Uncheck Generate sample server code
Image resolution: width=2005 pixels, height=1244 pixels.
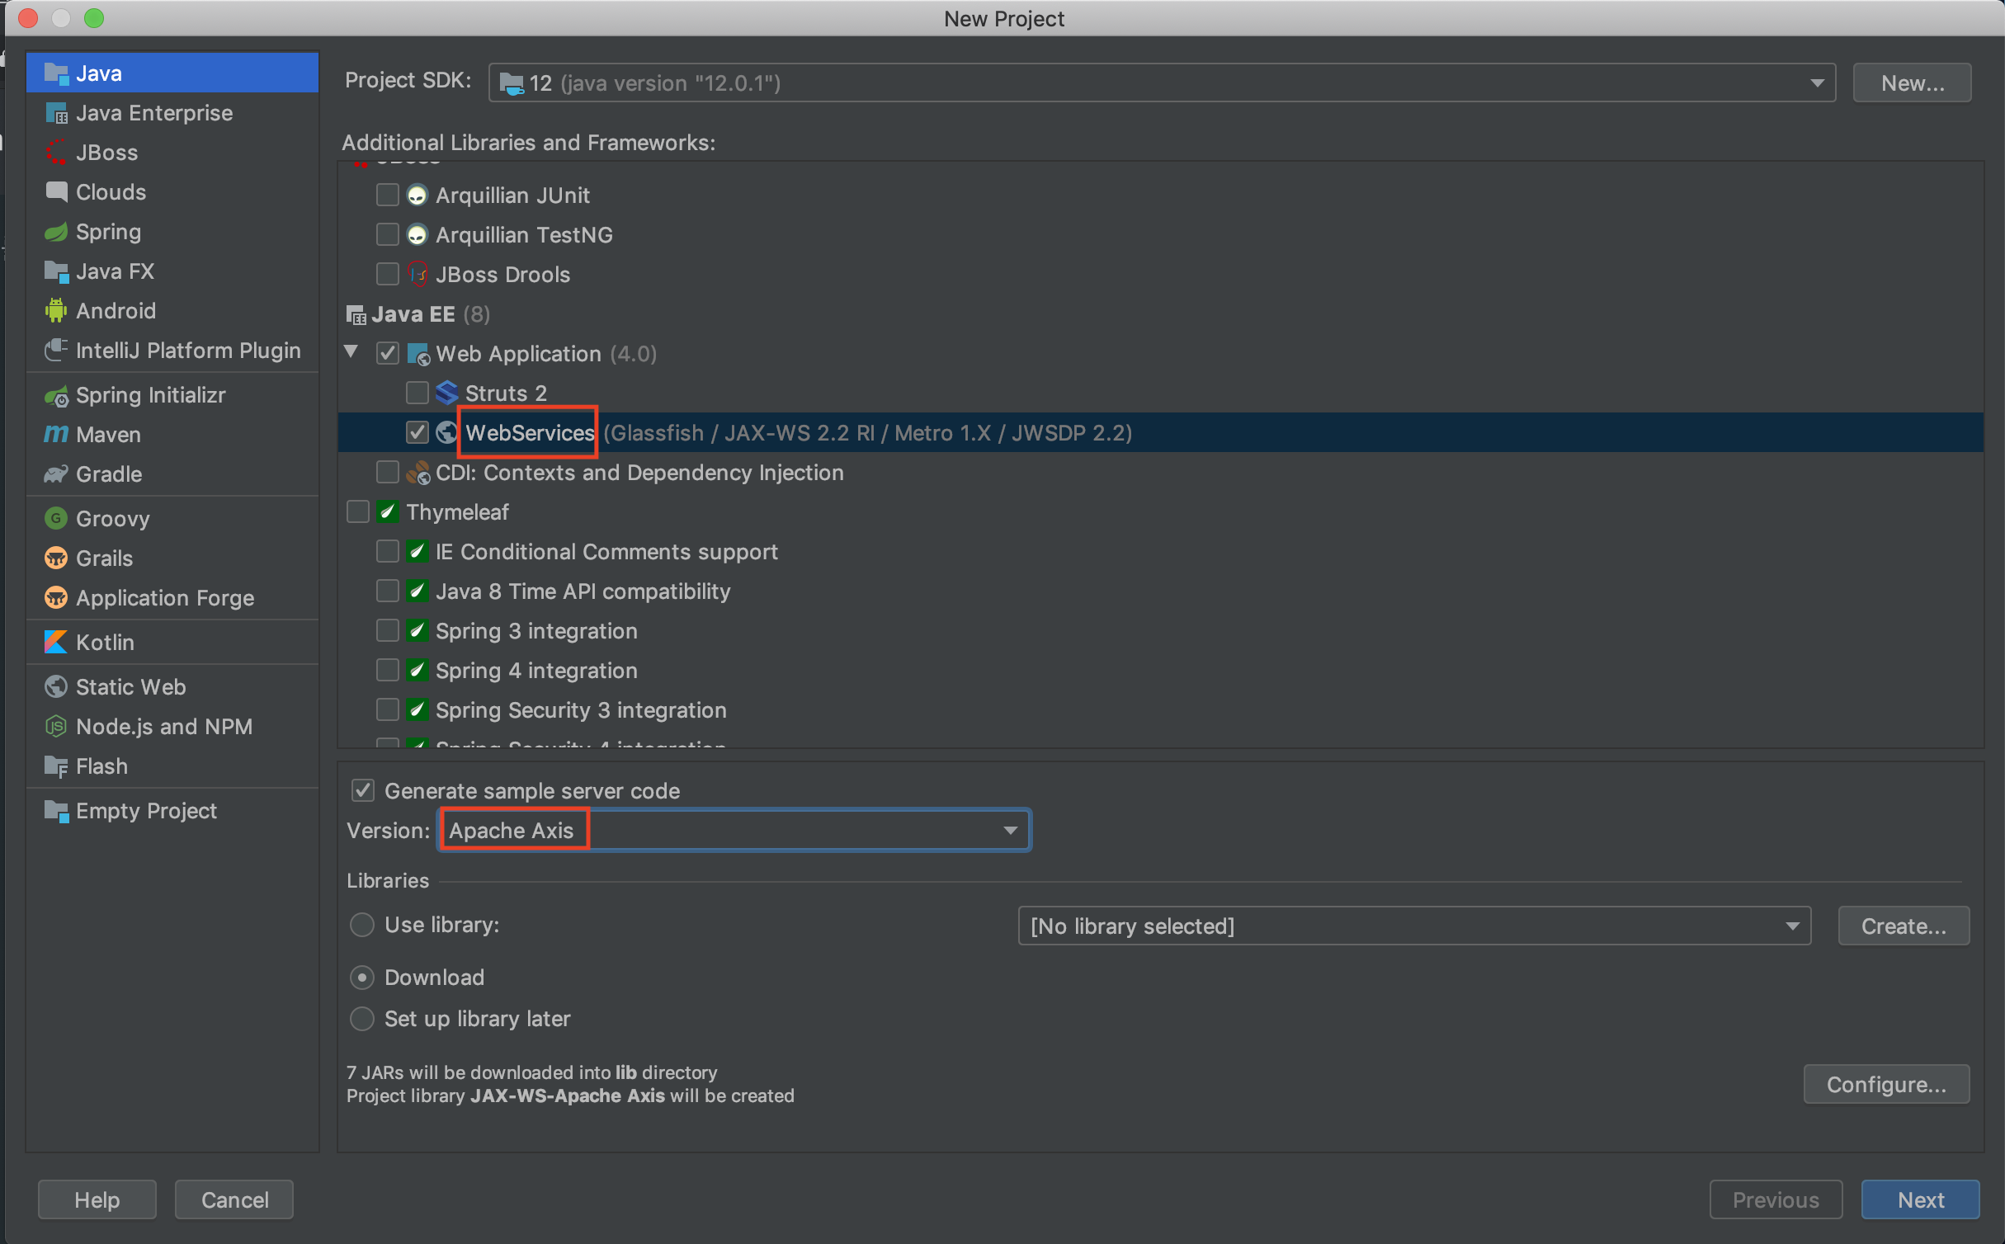click(x=363, y=790)
